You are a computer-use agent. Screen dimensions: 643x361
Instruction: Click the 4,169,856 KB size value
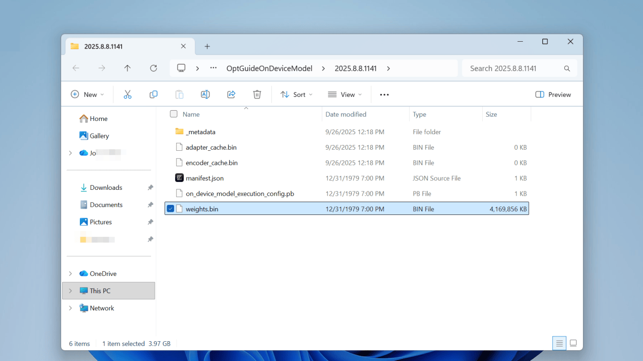[x=509, y=209]
